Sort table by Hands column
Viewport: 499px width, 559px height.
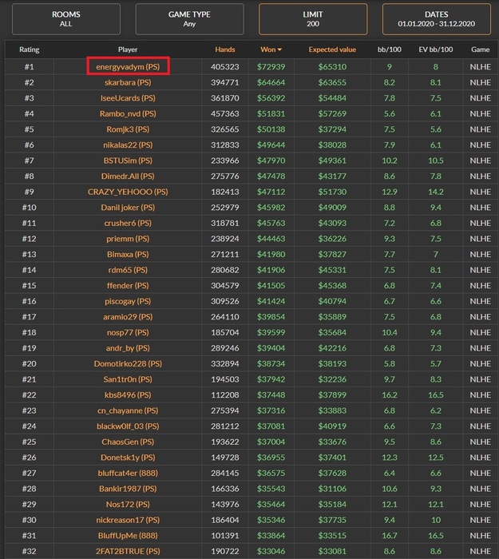(x=225, y=50)
